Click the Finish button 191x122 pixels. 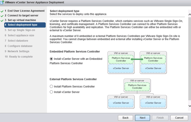[x=160, y=118]
